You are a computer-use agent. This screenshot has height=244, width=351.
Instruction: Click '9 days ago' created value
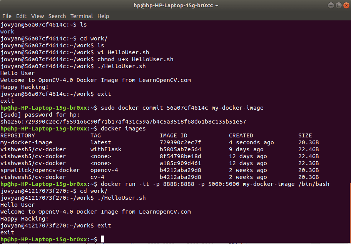[x=246, y=150]
